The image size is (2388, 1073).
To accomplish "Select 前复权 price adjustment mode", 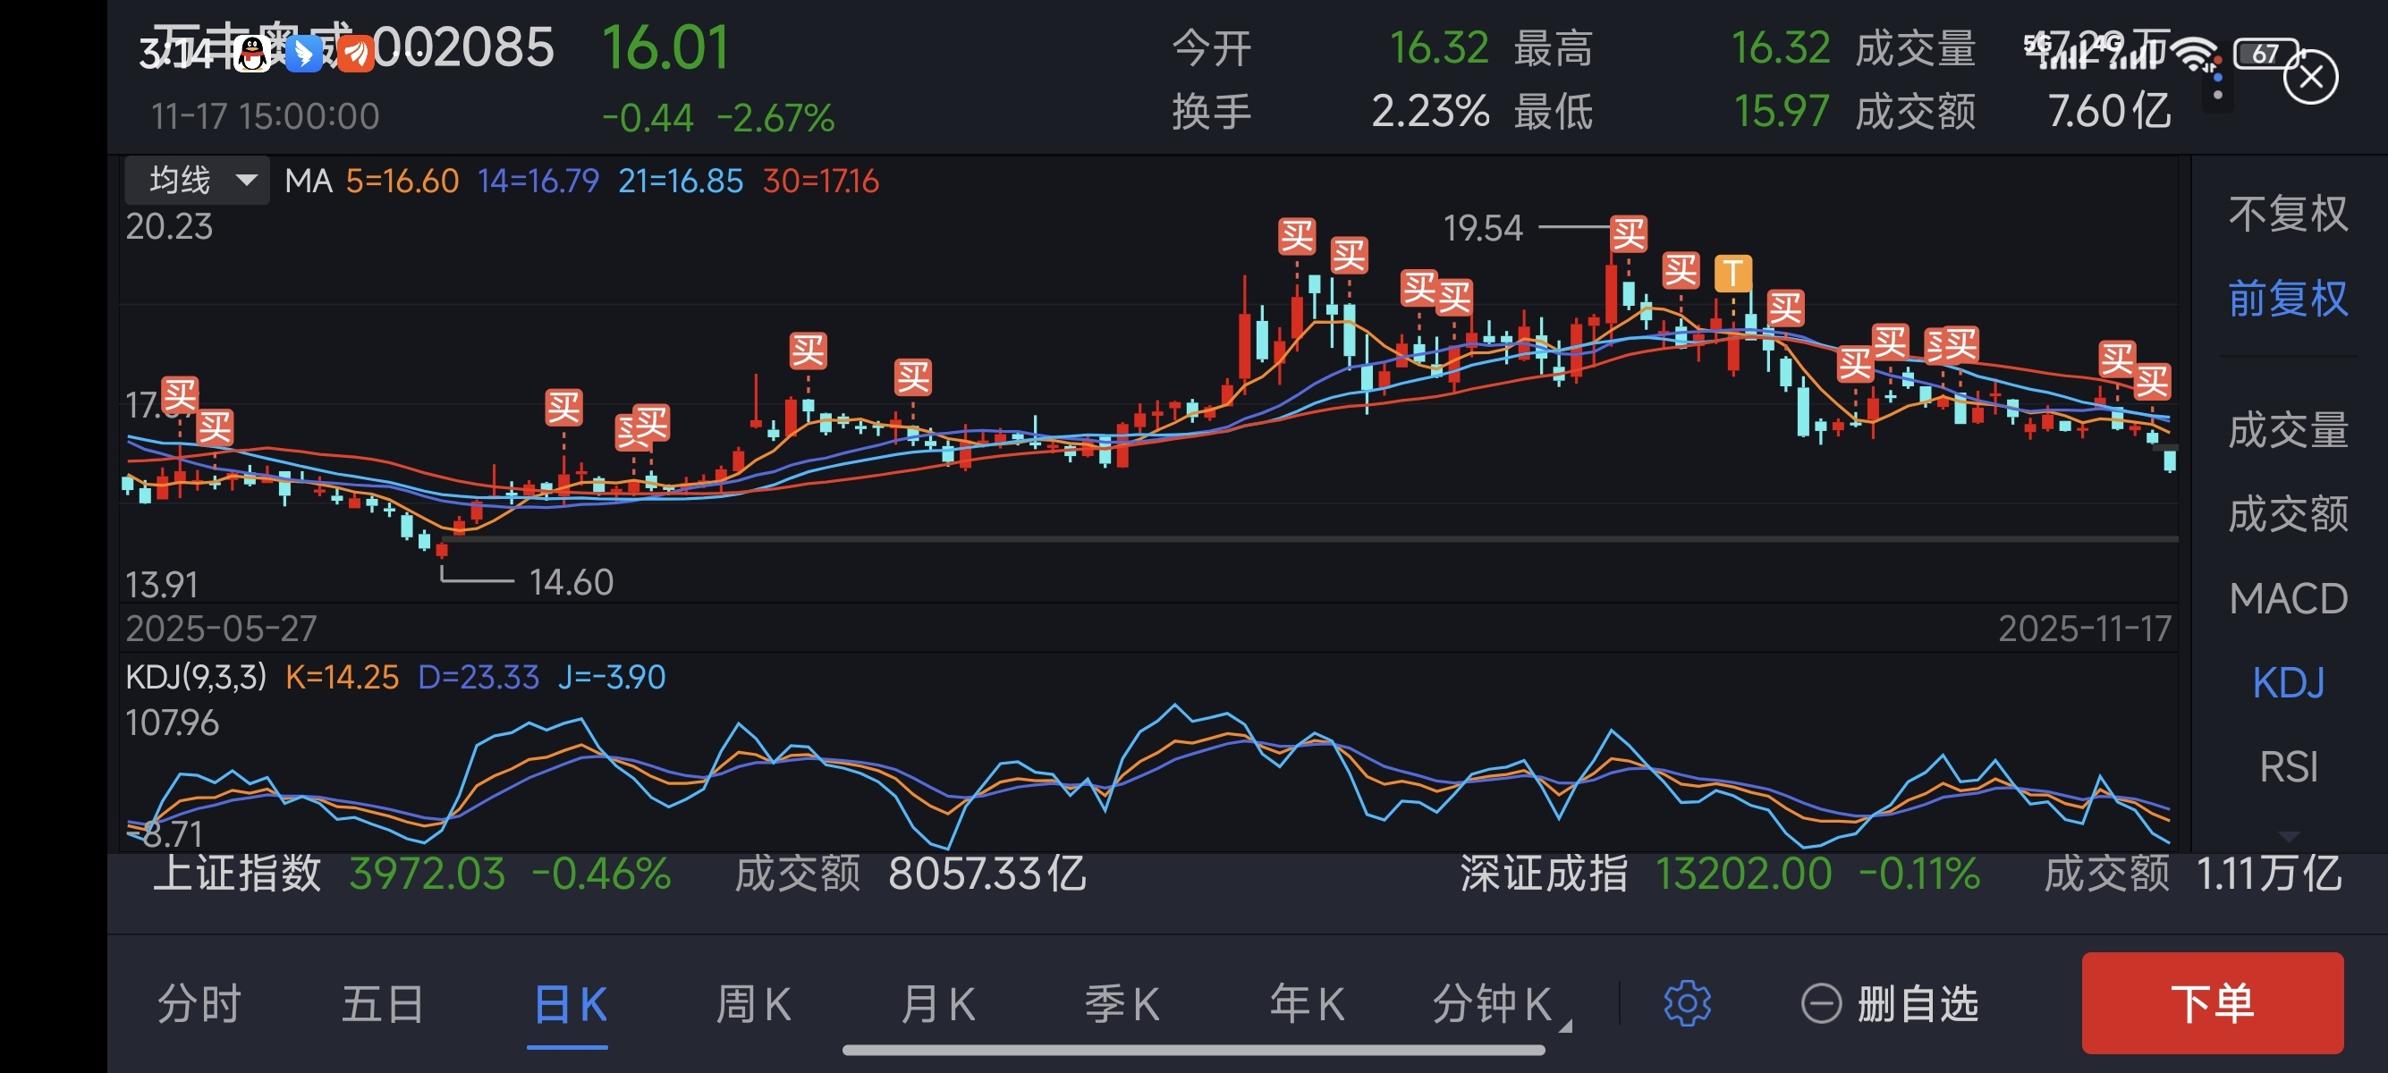I will point(2287,299).
